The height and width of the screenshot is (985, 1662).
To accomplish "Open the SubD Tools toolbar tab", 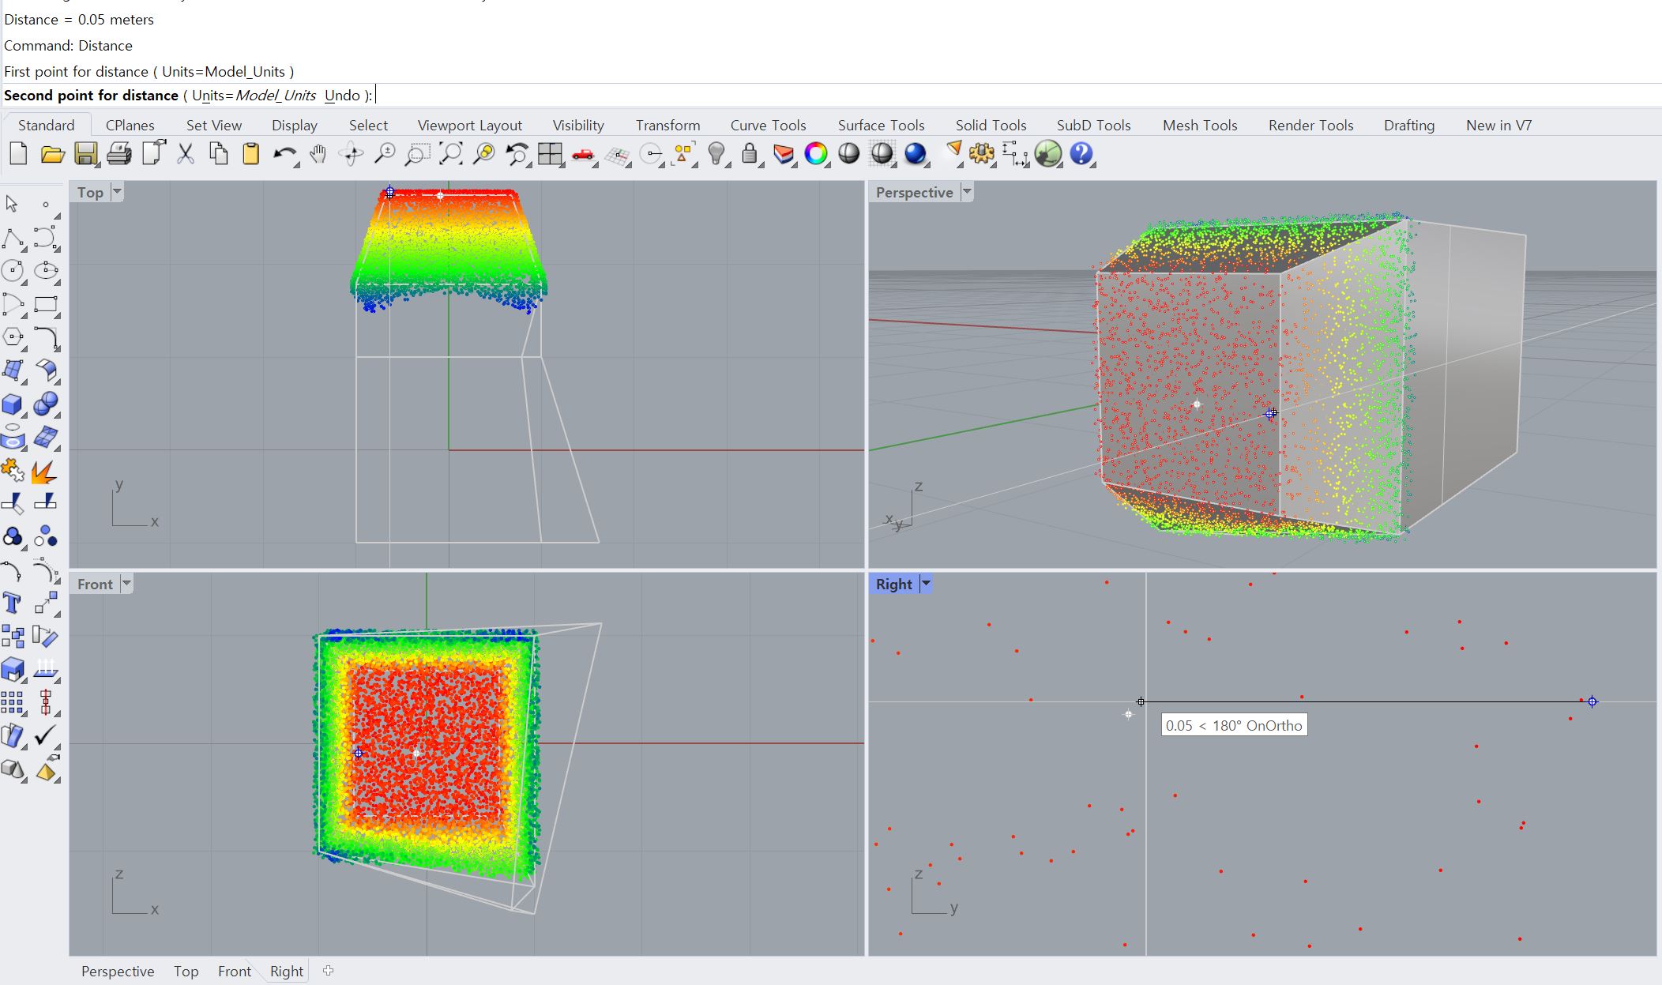I will pyautogui.click(x=1094, y=125).
